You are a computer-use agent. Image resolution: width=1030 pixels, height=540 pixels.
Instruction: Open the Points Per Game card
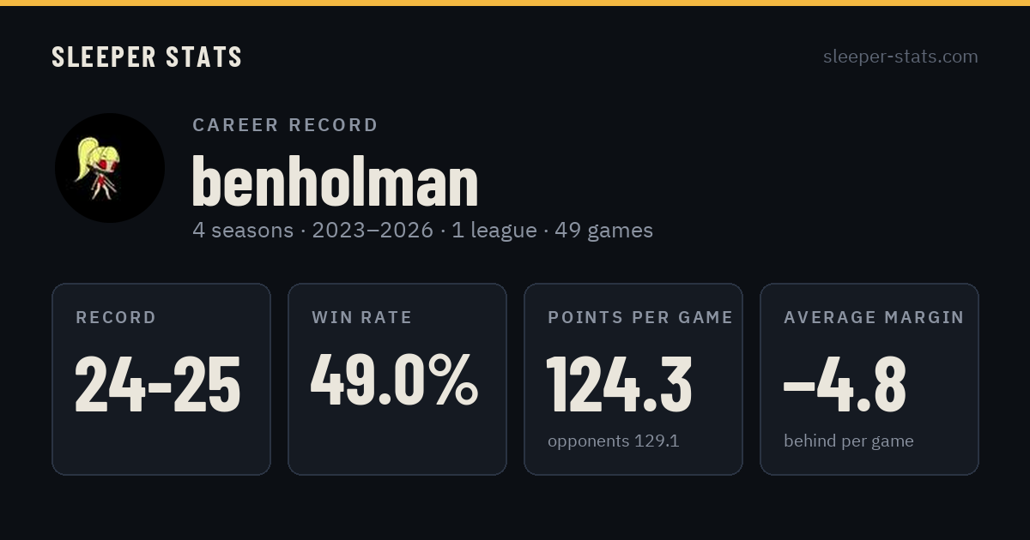click(x=633, y=379)
